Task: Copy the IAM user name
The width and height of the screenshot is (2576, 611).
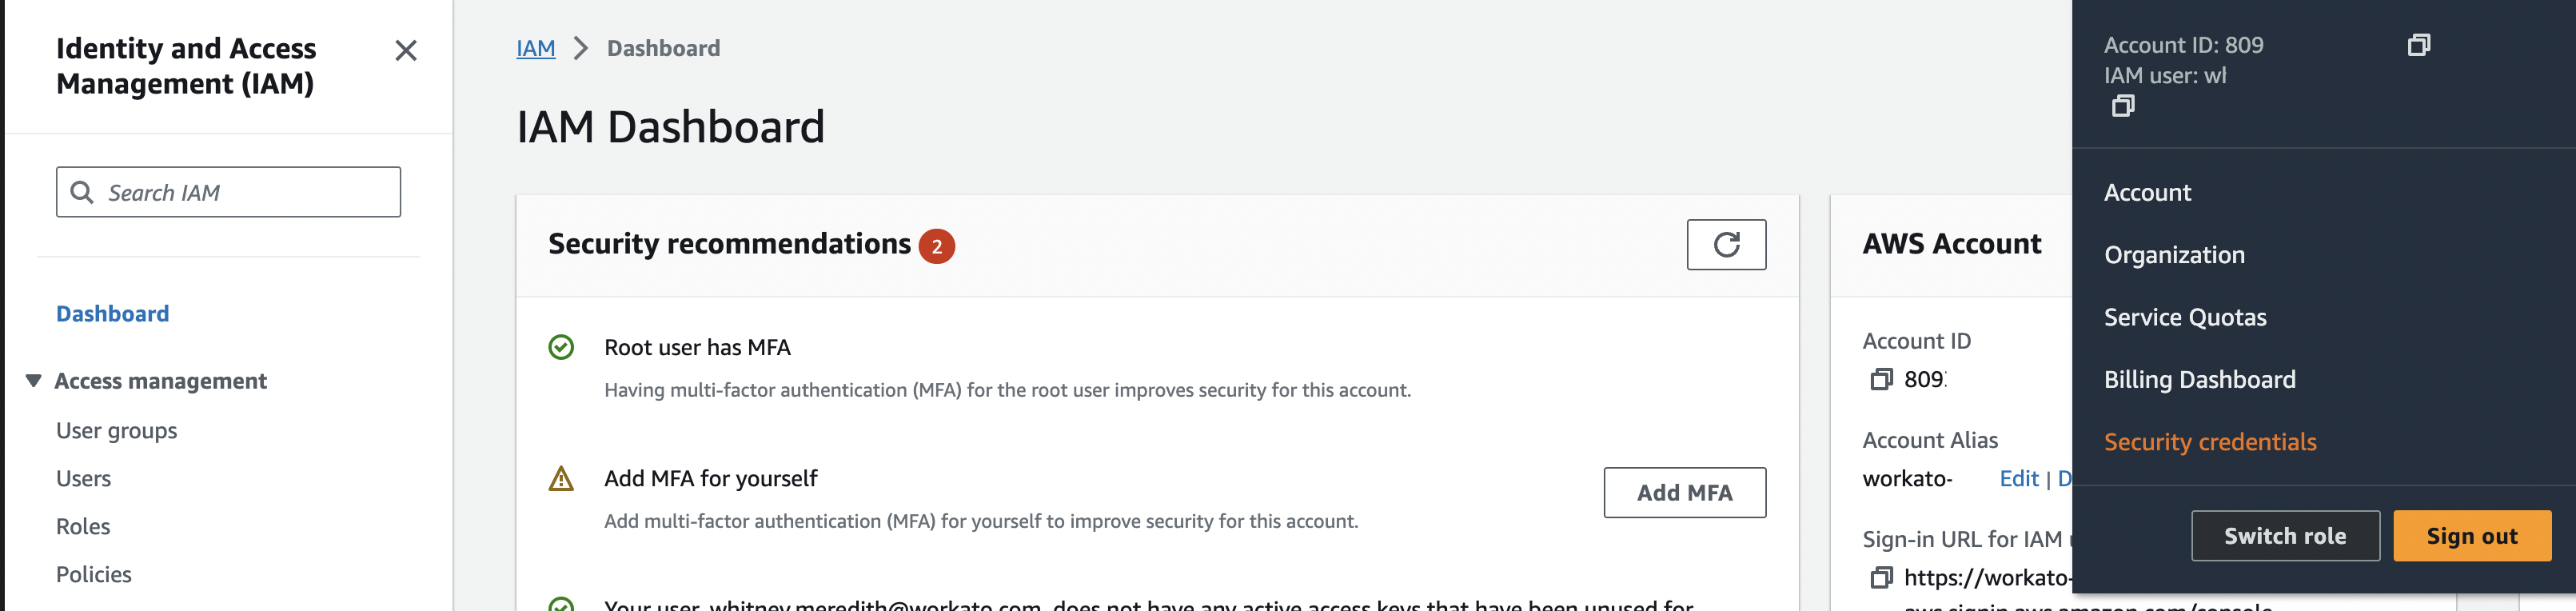Action: click(x=2123, y=104)
